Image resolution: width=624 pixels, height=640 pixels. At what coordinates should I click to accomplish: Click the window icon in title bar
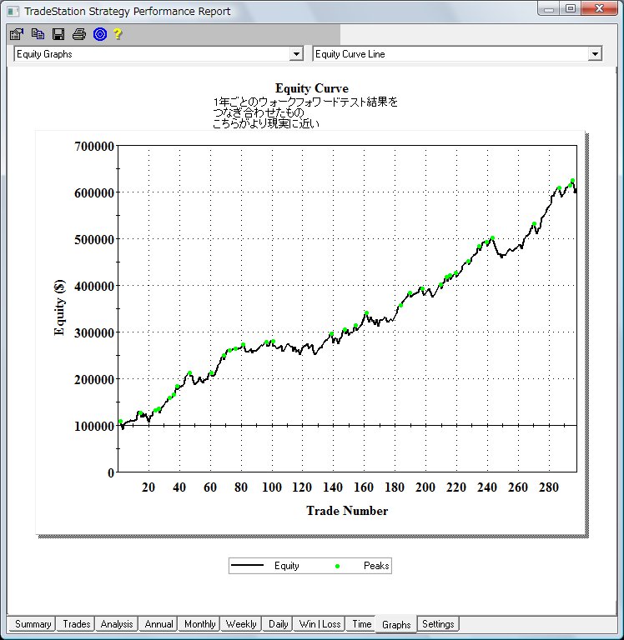point(13,12)
